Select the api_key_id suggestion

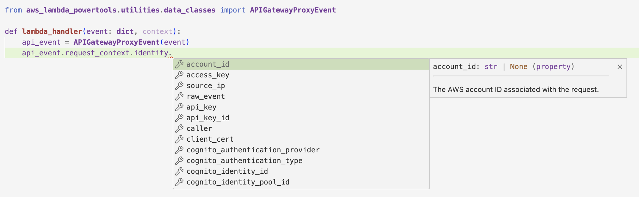[208, 118]
